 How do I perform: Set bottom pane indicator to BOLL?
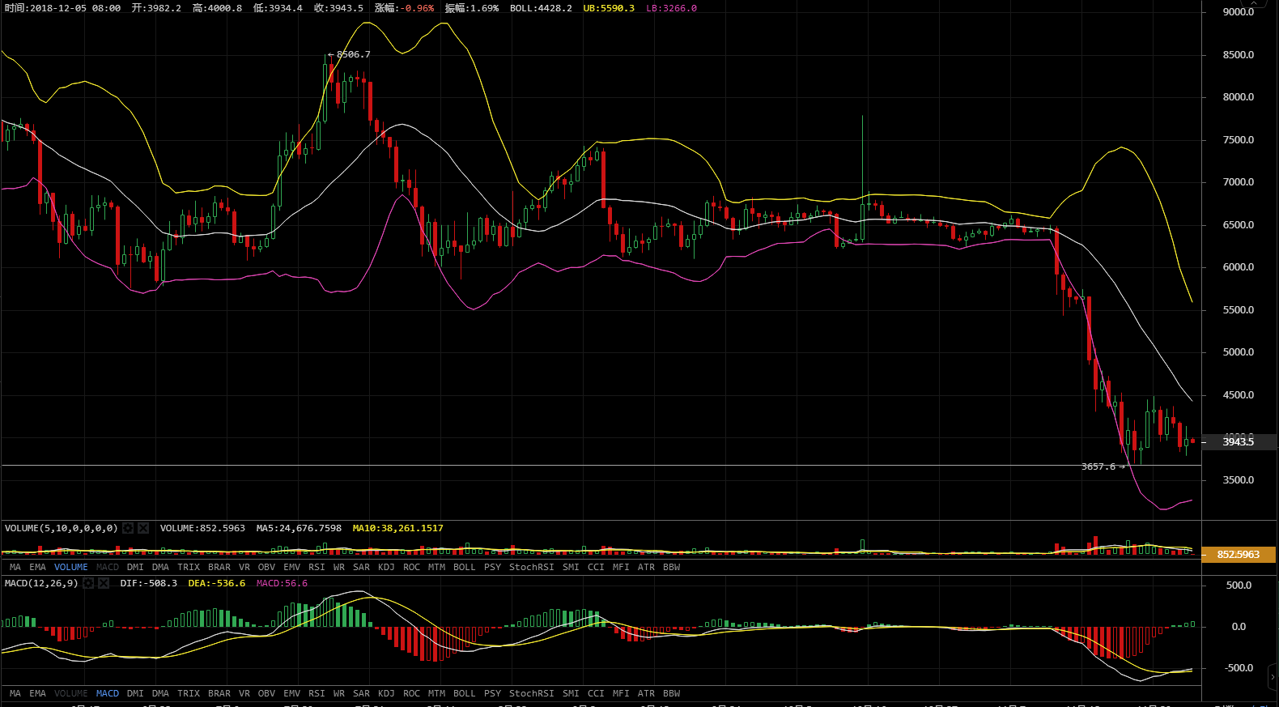pos(465,693)
